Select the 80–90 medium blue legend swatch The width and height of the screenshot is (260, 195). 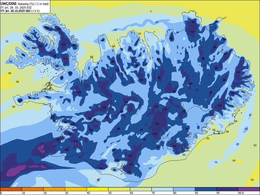click(x=184, y=189)
